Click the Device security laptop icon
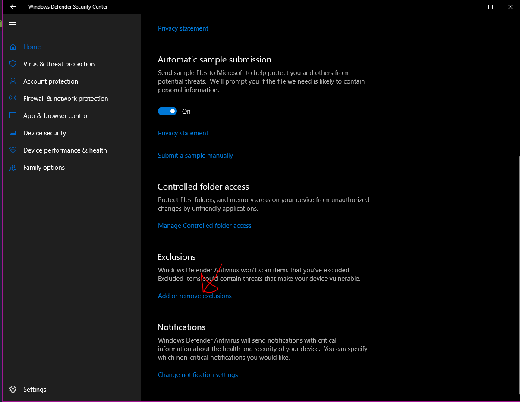This screenshot has width=520, height=402. [x=13, y=133]
